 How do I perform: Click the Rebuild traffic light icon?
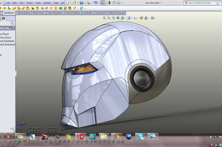click(x=109, y=3)
